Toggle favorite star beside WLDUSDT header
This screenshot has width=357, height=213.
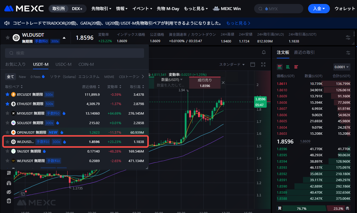[x=8, y=37]
